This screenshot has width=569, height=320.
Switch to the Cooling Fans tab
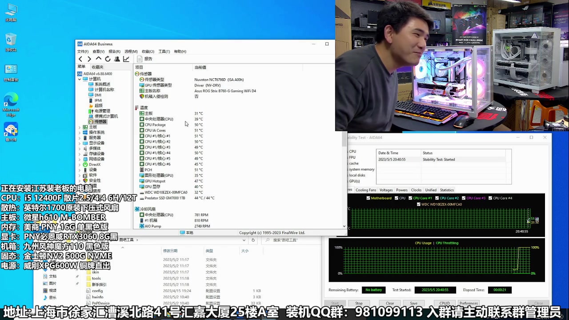point(365,190)
